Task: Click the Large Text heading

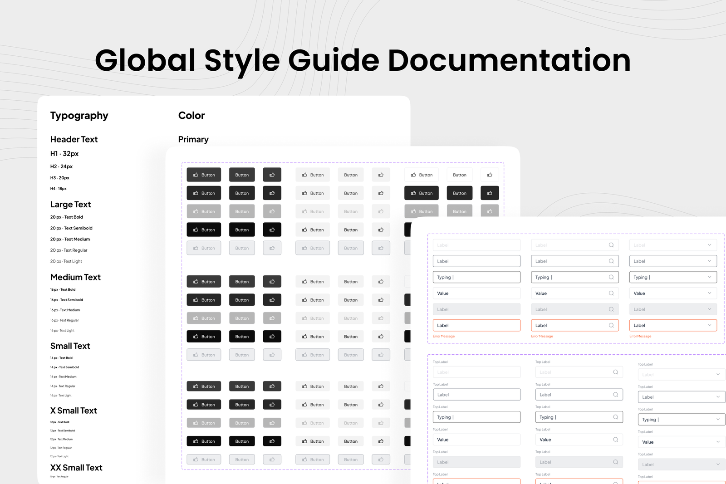Action: pos(71,205)
